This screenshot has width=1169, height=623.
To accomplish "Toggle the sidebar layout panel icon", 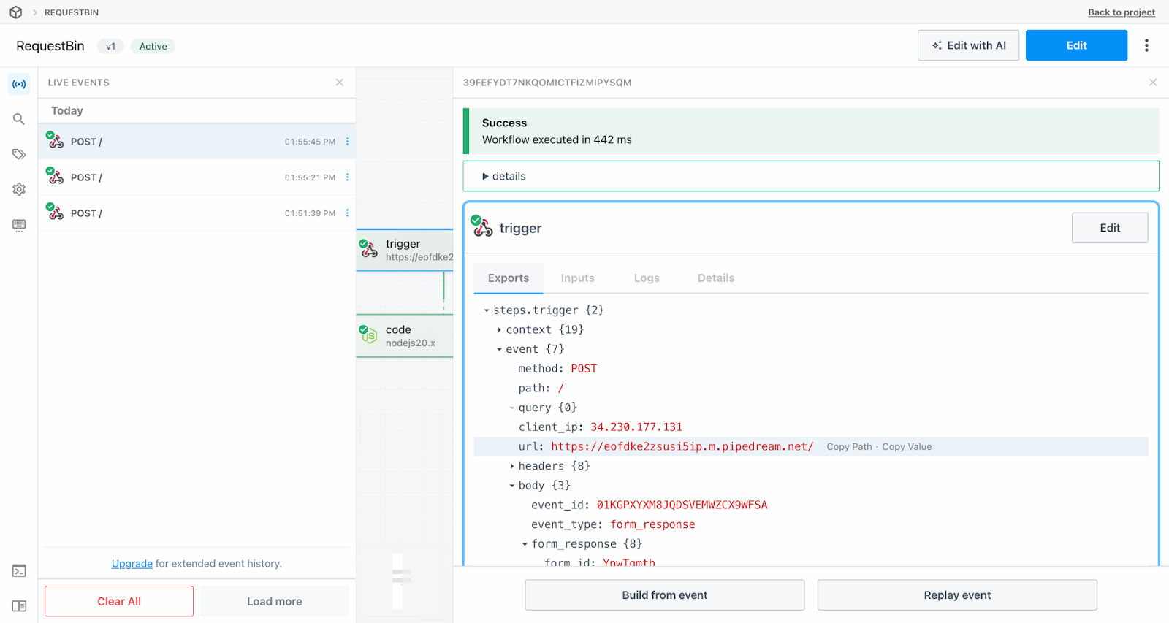I will click(x=19, y=606).
